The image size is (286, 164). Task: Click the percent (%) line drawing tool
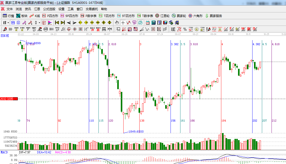coord(185,29)
